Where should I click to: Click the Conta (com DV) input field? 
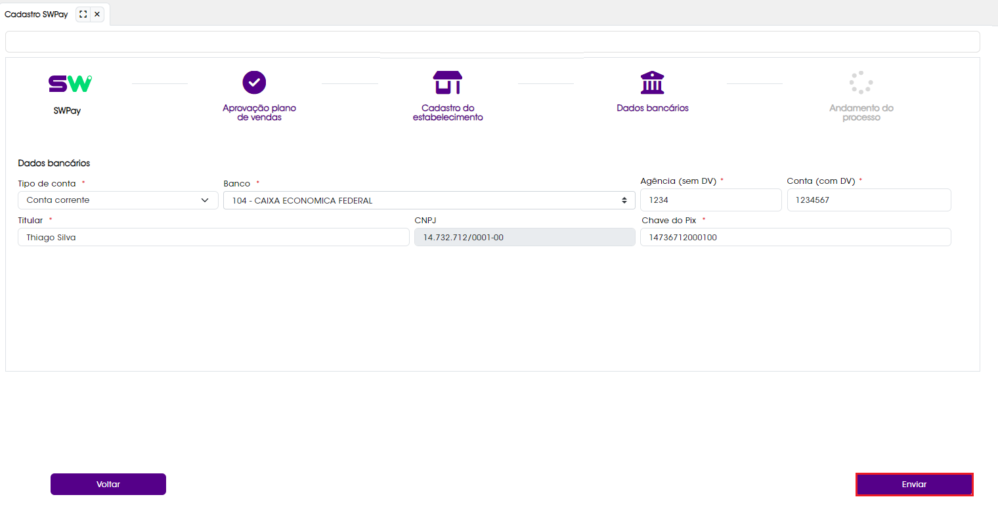point(868,200)
